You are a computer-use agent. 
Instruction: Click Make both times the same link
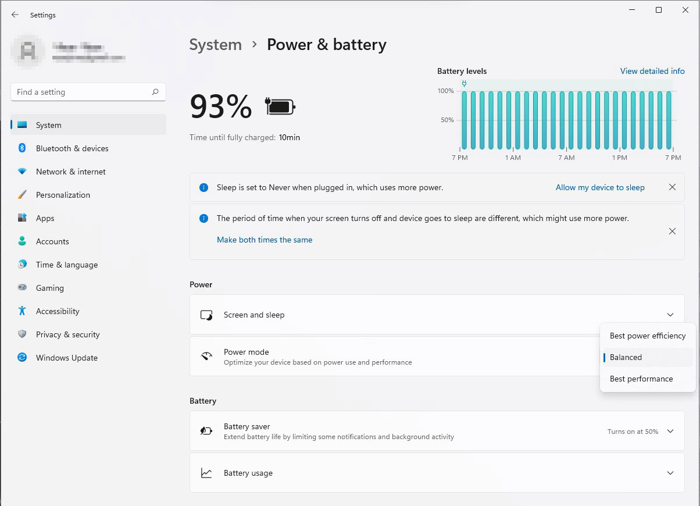265,240
